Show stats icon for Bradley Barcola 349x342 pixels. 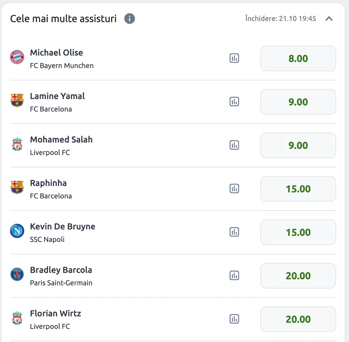pyautogui.click(x=234, y=276)
